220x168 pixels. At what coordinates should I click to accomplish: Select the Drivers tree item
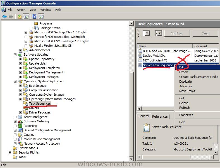34,108
